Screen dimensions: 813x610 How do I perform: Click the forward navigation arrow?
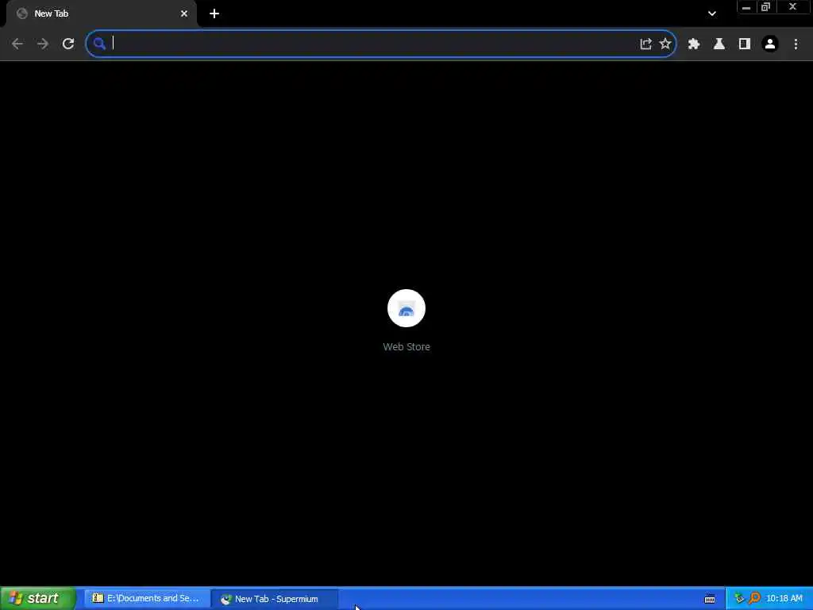(43, 44)
